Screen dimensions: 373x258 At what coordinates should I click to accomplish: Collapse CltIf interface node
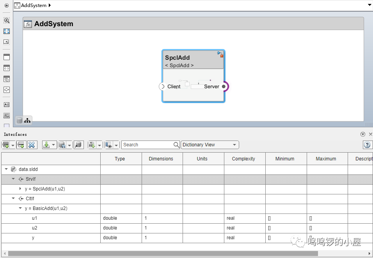[x=13, y=199]
